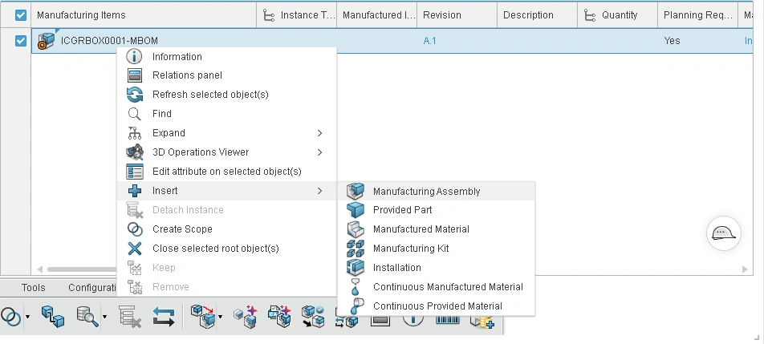Viewport: 764px width, 344px height.
Task: Click the Continuous Provided Material icon
Action: point(356,306)
